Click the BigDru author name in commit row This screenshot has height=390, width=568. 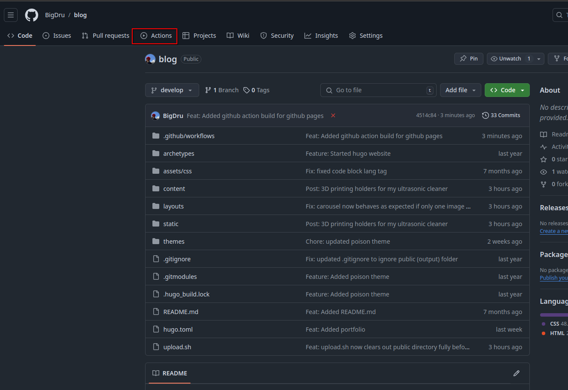click(x=173, y=116)
